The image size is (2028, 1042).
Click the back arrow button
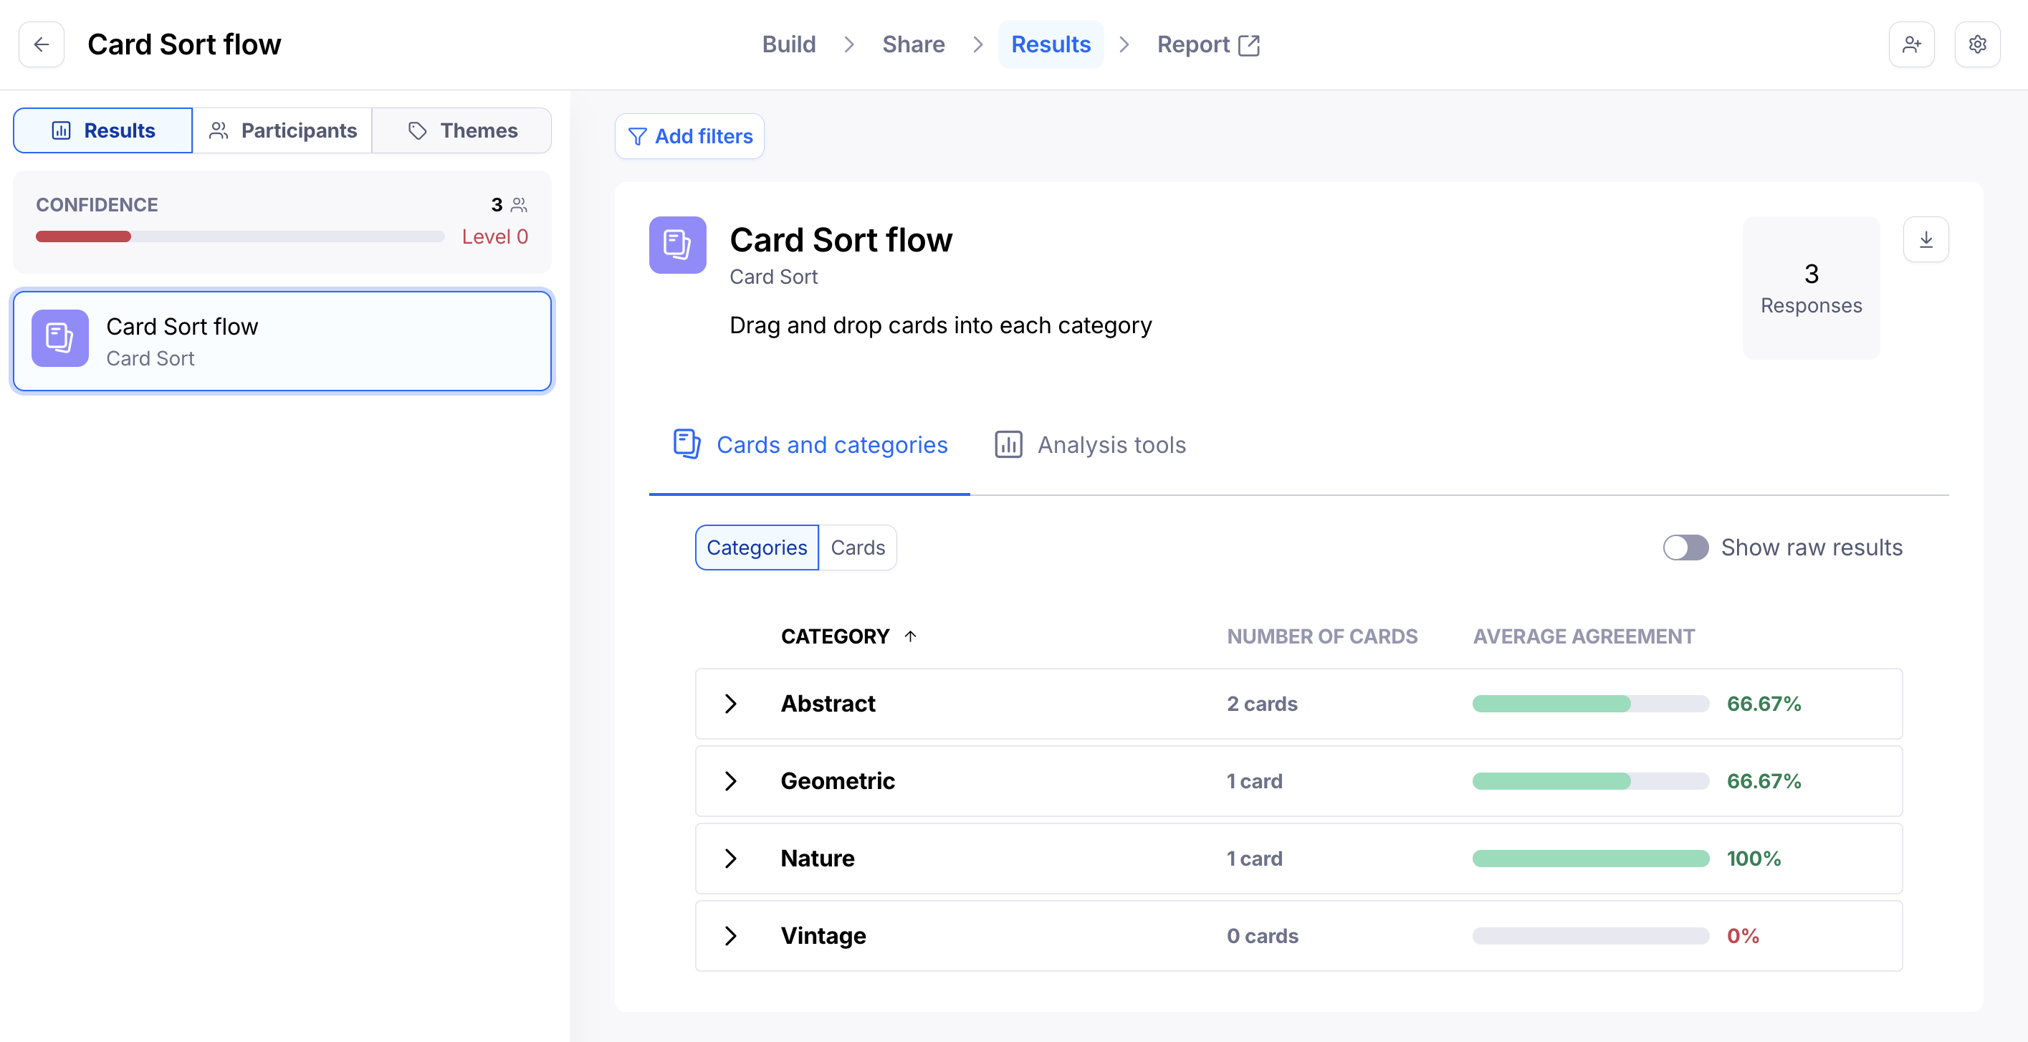[42, 45]
